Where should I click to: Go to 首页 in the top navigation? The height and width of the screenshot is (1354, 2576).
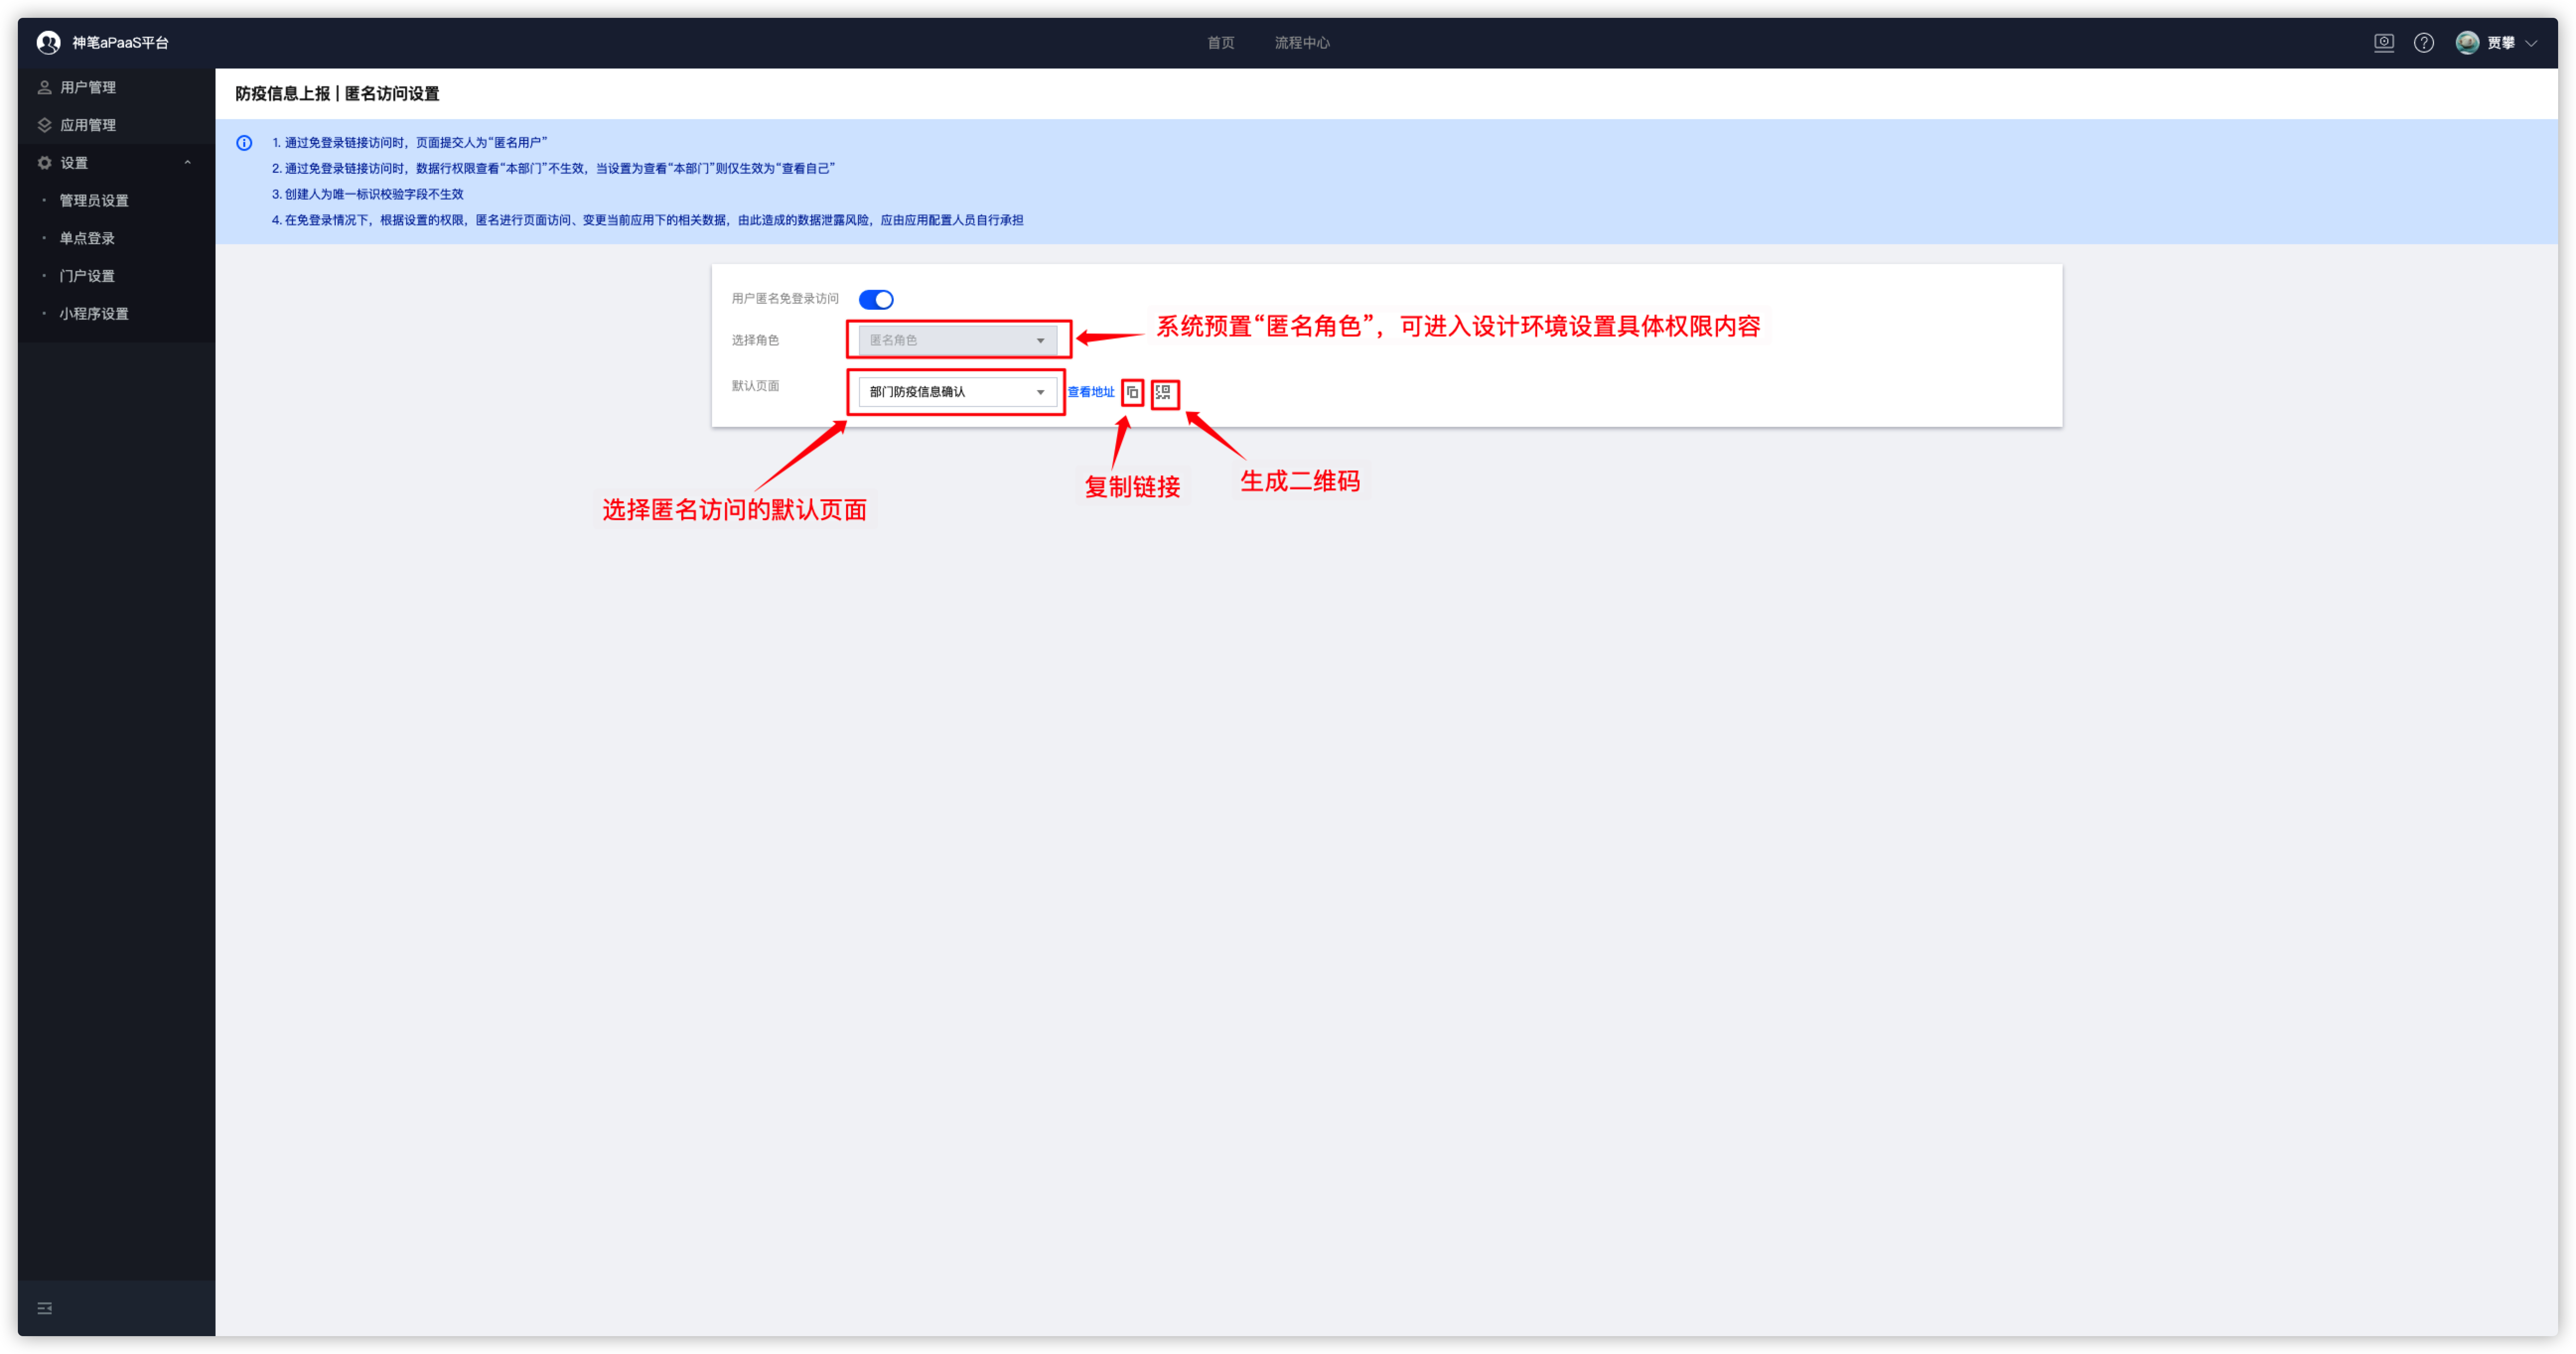[1220, 43]
